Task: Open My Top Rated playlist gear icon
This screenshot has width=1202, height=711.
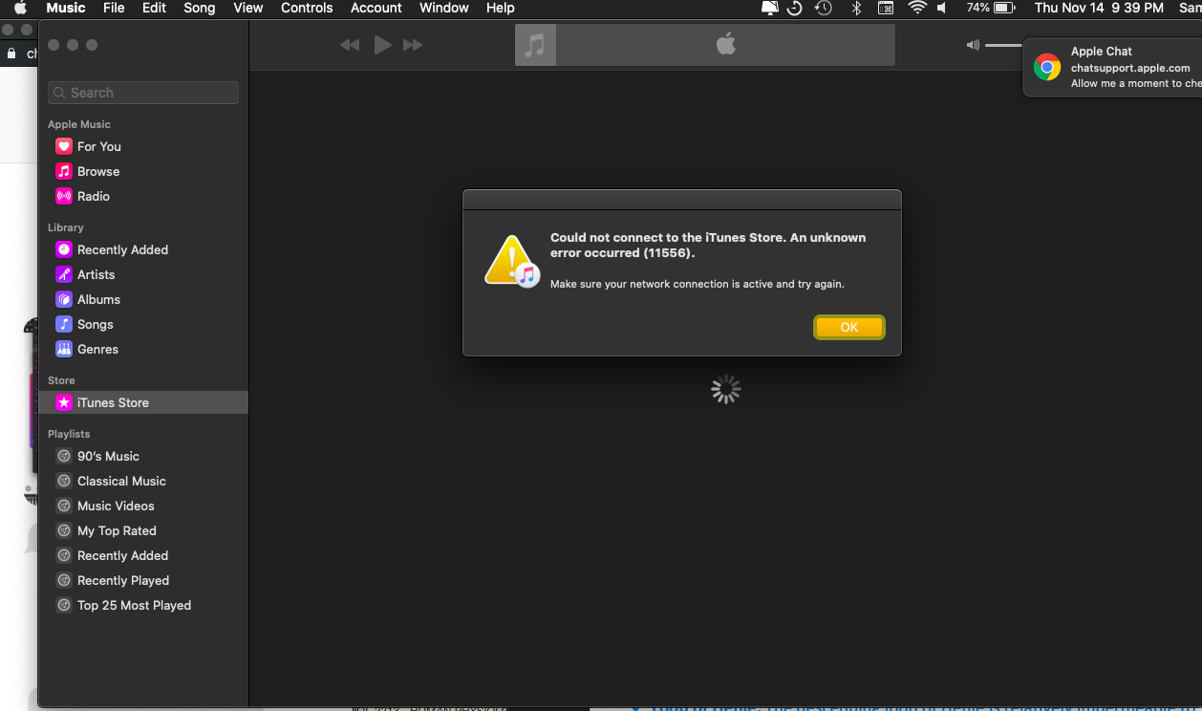Action: pos(64,530)
